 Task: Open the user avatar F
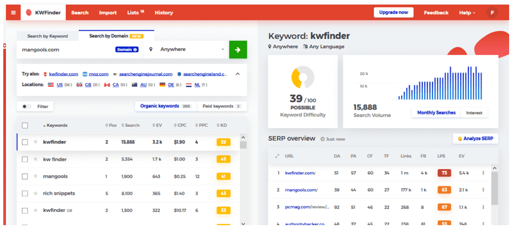[492, 13]
